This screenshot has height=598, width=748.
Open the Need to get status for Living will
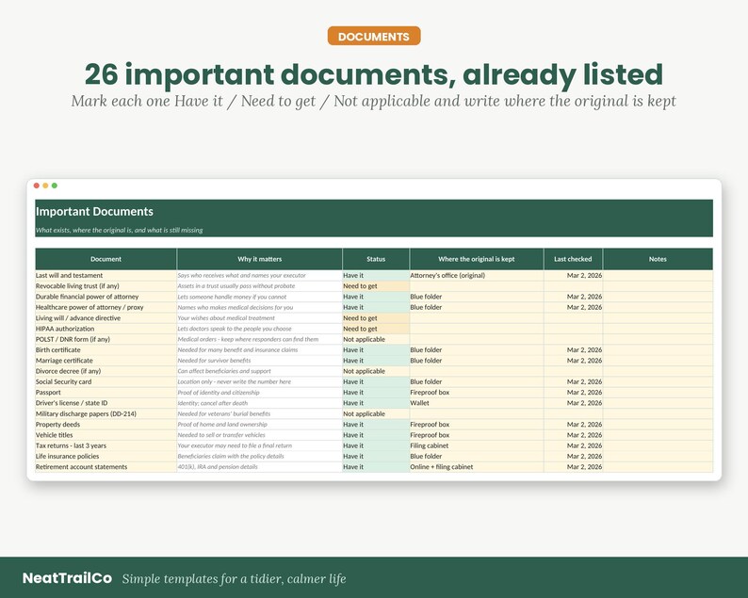[x=376, y=318]
